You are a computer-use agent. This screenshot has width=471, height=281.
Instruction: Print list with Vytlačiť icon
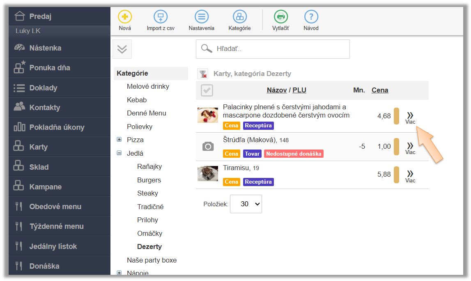281,17
